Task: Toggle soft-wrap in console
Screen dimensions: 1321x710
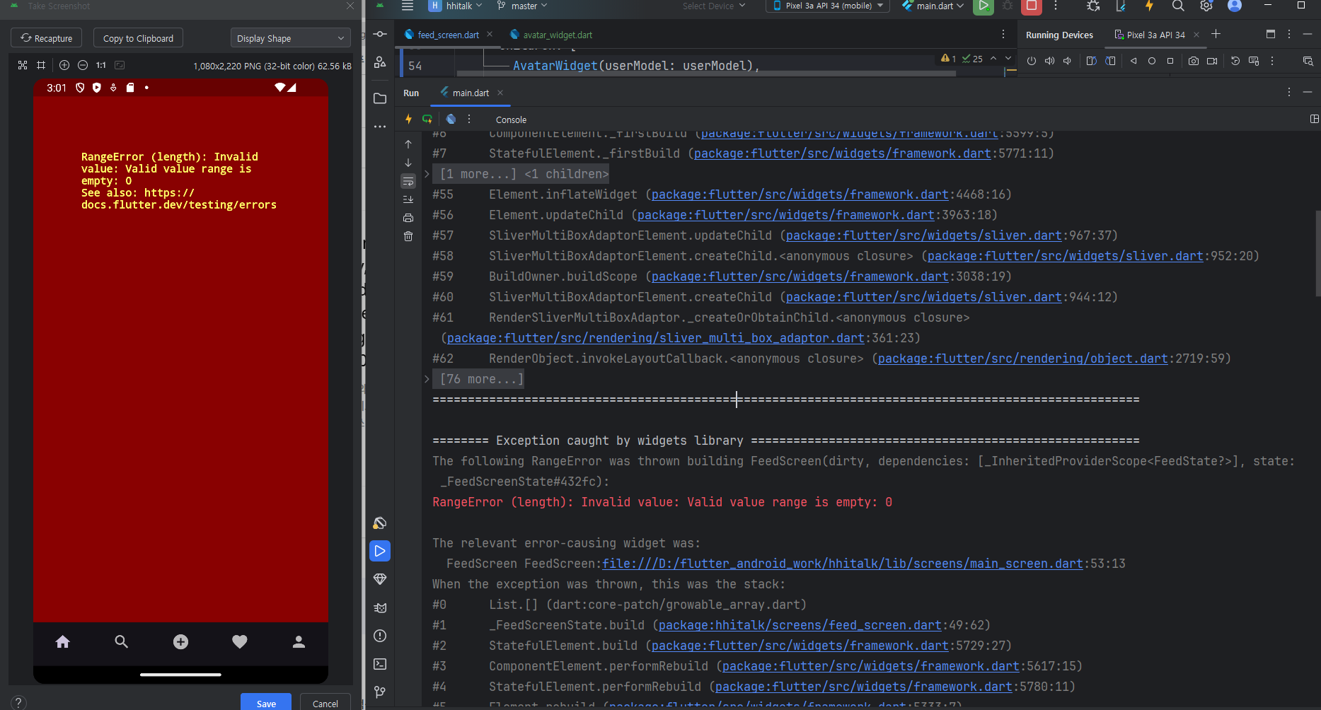Action: point(408,181)
